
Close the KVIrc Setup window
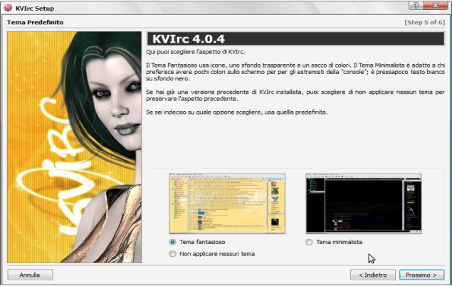pos(436,6)
